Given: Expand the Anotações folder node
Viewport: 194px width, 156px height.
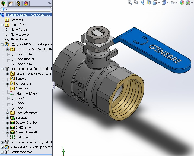Looking at the screenshot, I should click(2, 25).
